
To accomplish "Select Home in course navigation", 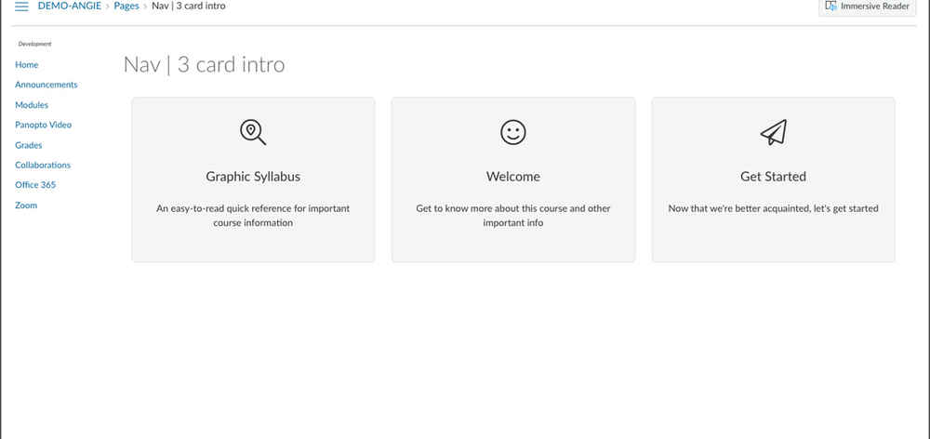I will click(x=27, y=65).
